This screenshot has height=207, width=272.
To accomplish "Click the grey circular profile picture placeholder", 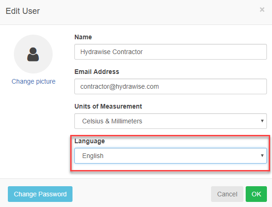I will pos(33,54).
